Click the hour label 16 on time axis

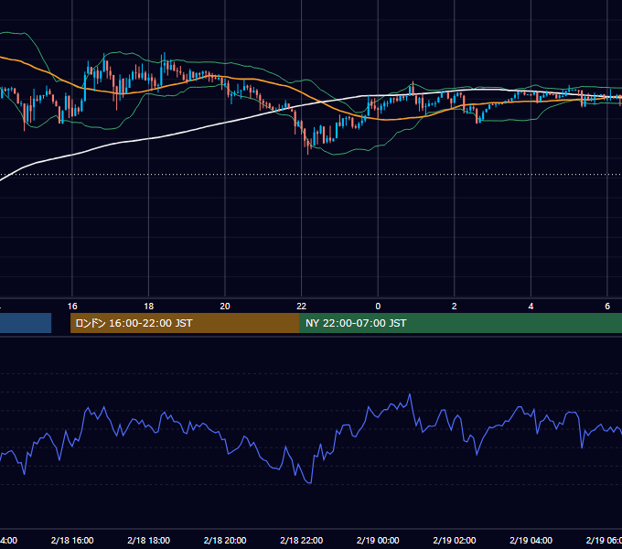[x=72, y=307]
